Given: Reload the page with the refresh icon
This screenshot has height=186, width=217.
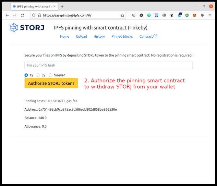Looking at the screenshot, I should click(x=22, y=15).
